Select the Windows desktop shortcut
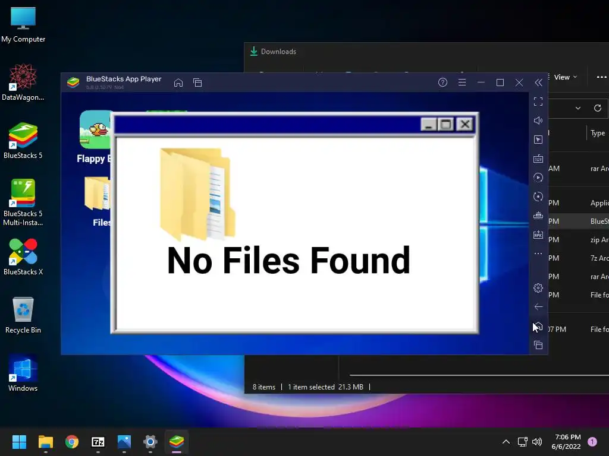609x456 pixels. 23,373
